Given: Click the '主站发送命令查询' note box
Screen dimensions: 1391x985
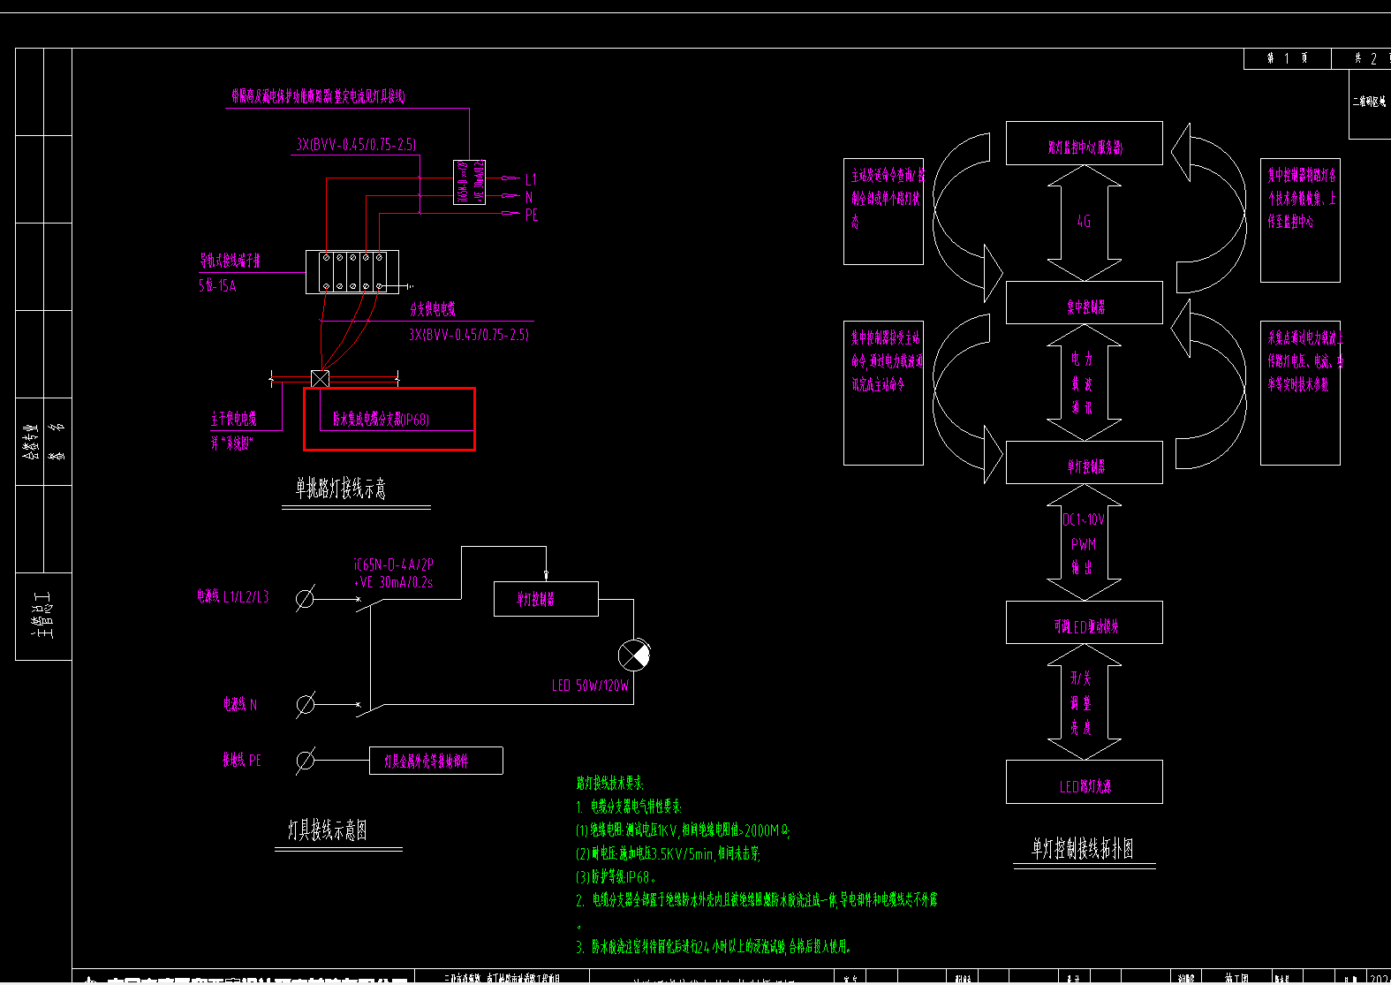Looking at the screenshot, I should (x=883, y=212).
